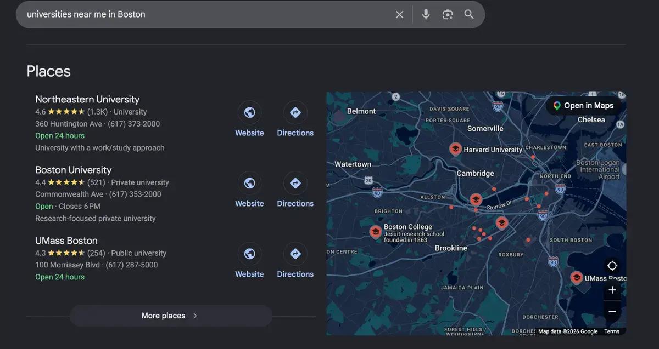Zoom in on the map

point(612,290)
